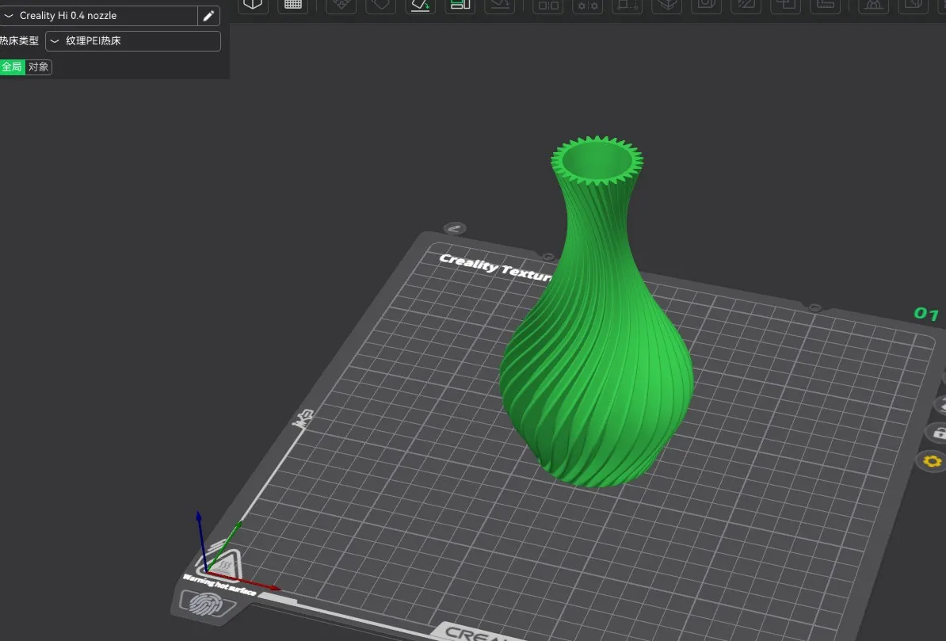Click the plate lock icon
The height and width of the screenshot is (641, 946).
point(938,433)
